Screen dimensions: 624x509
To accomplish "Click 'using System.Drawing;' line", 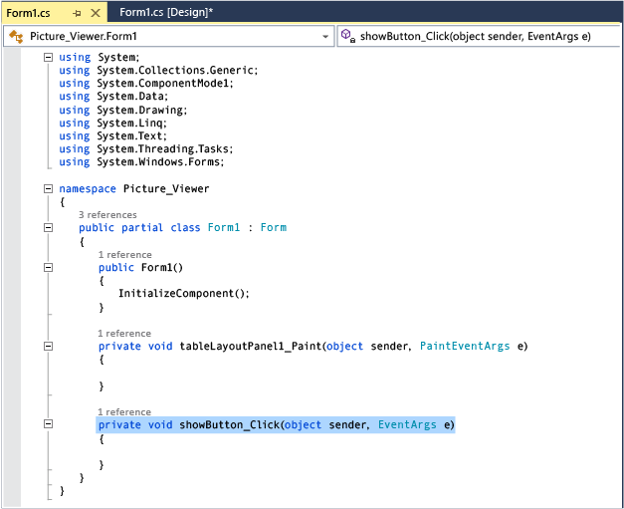I will pyautogui.click(x=123, y=110).
